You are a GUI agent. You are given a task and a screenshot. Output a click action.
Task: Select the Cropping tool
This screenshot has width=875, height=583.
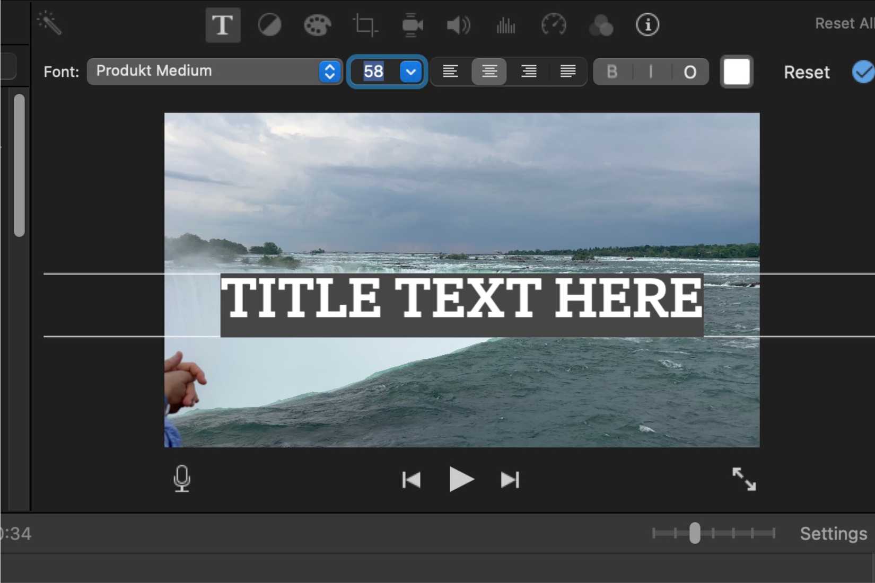[365, 24]
